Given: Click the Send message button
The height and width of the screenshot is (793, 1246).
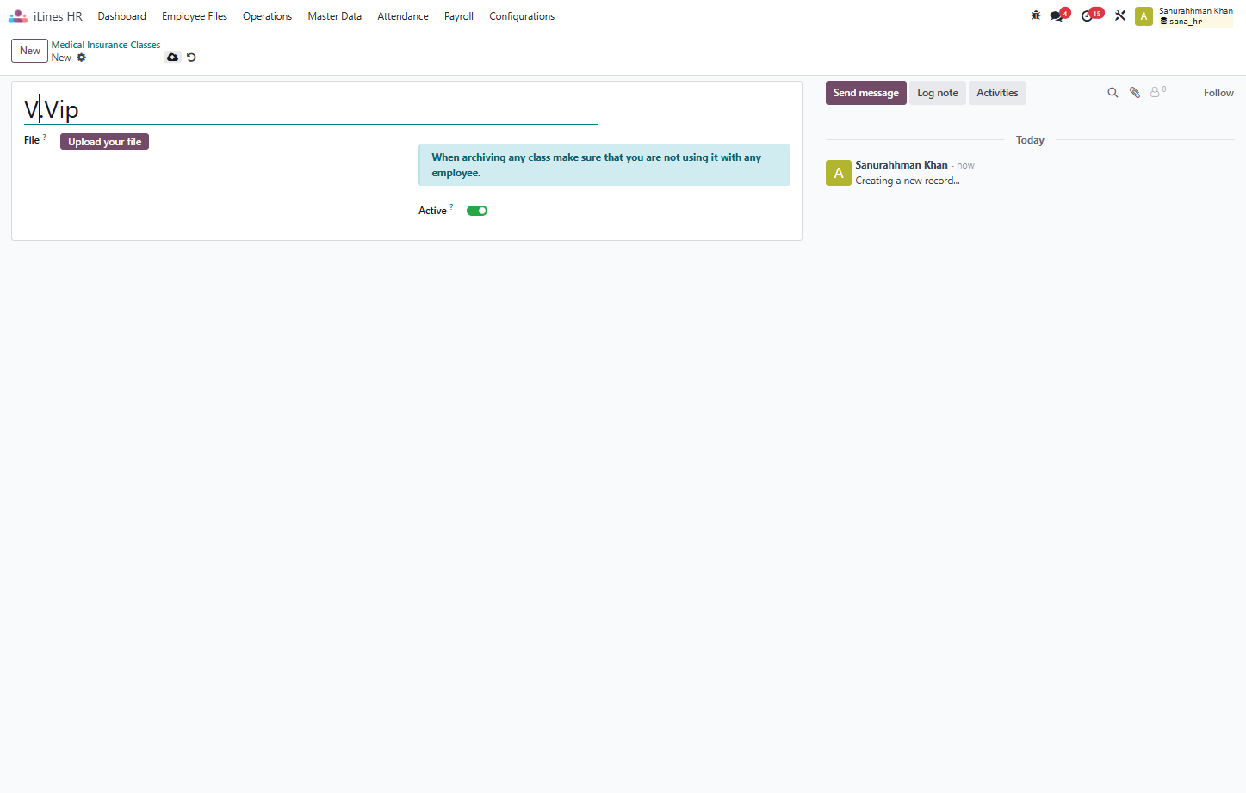Looking at the screenshot, I should coord(865,93).
